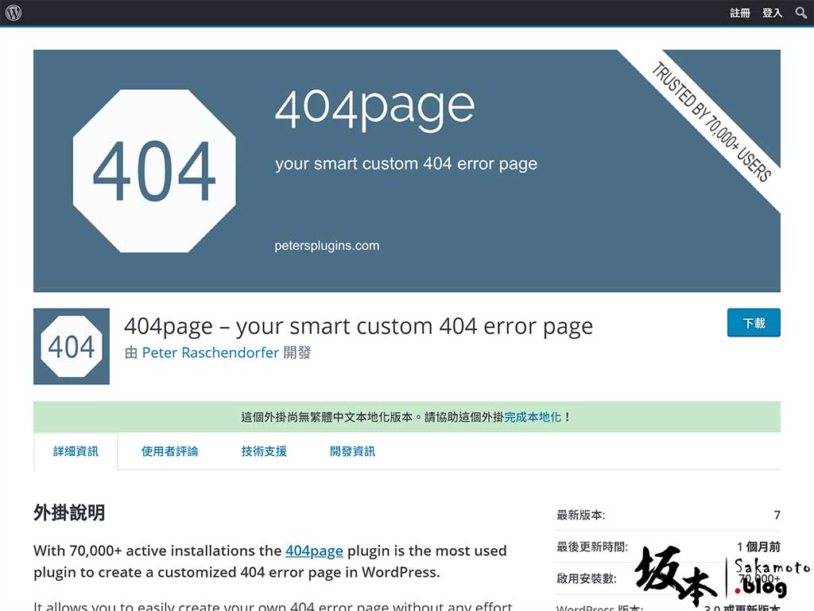Click the WordPress logo icon

click(x=14, y=13)
